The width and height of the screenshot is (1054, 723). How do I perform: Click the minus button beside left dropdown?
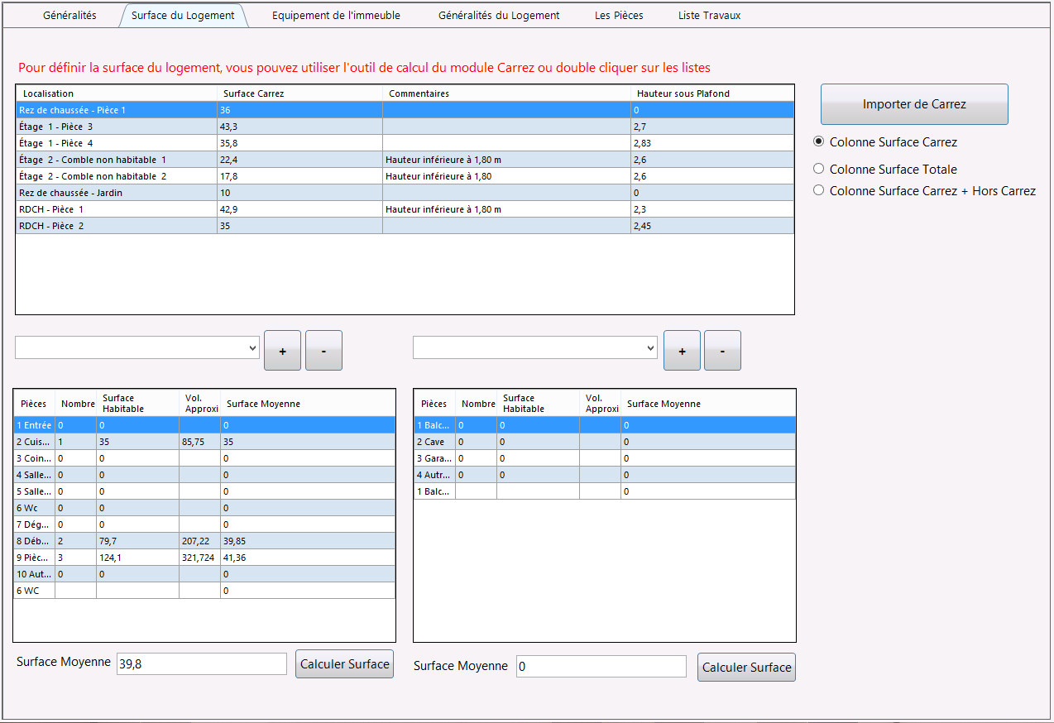pos(323,351)
